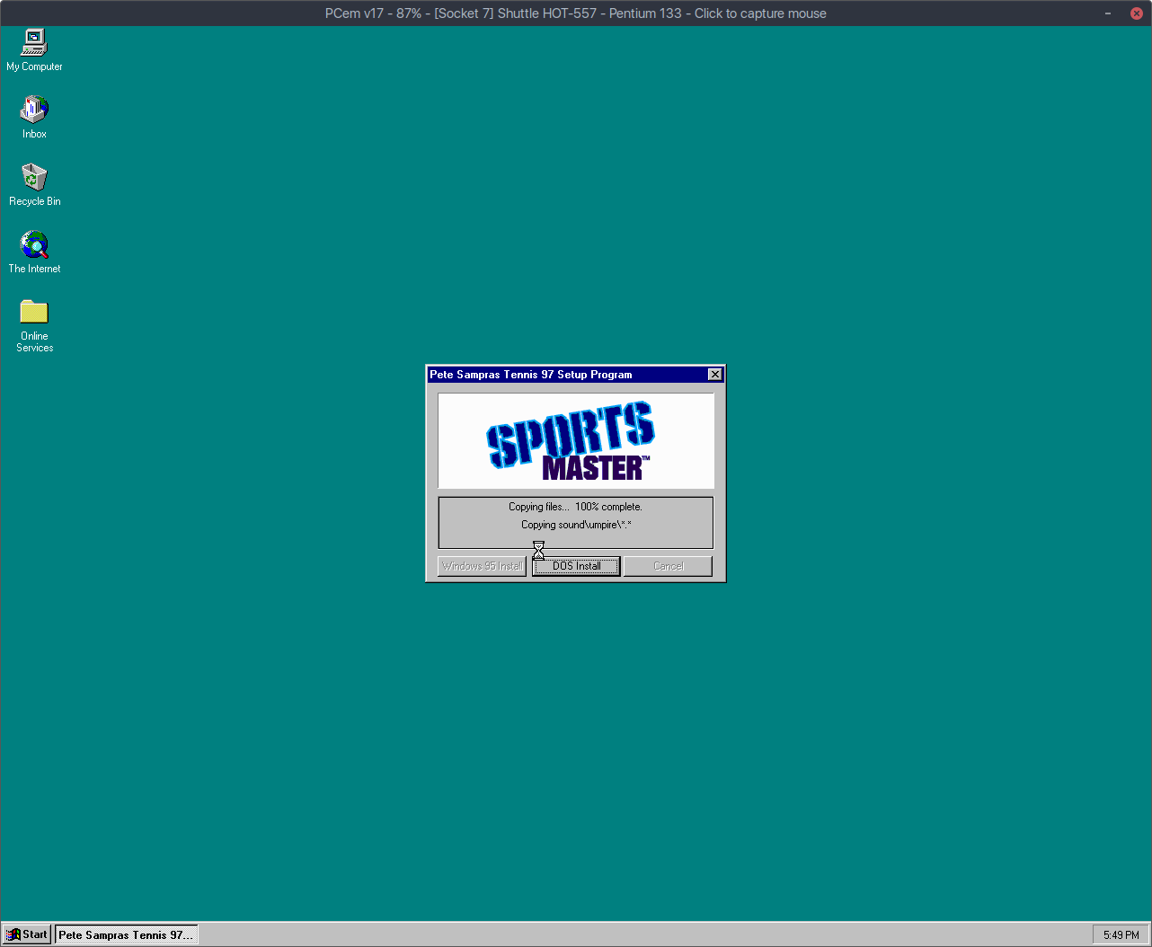Screen dimensions: 1152x947
Task: Open the My Computer desktop icon
Action: tap(34, 42)
